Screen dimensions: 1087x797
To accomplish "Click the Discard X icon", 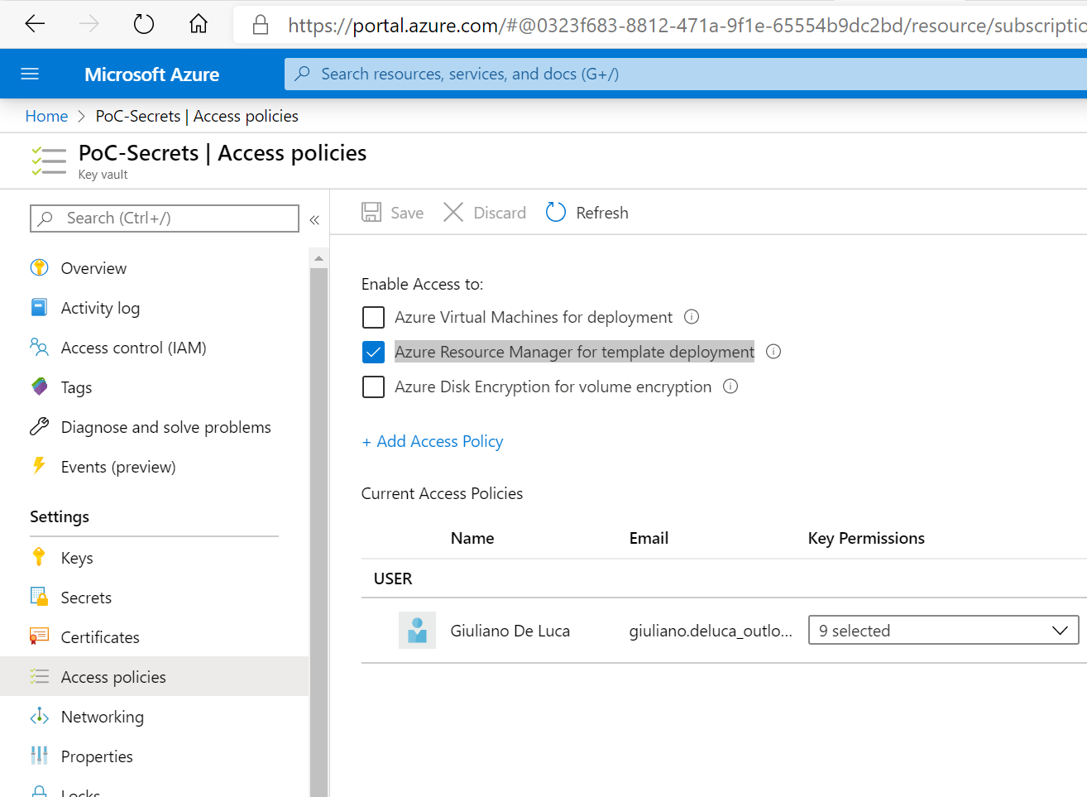I will (453, 212).
